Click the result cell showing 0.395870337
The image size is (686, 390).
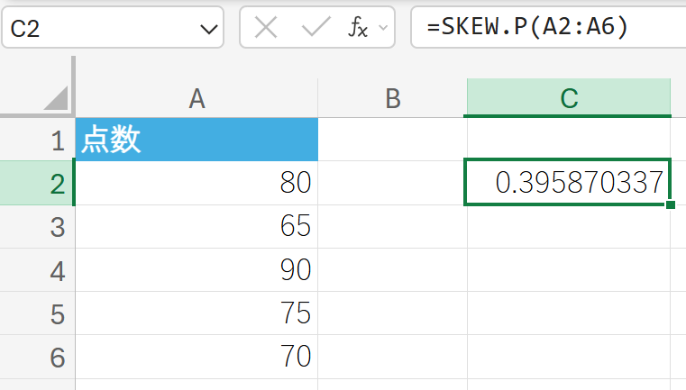(x=568, y=184)
